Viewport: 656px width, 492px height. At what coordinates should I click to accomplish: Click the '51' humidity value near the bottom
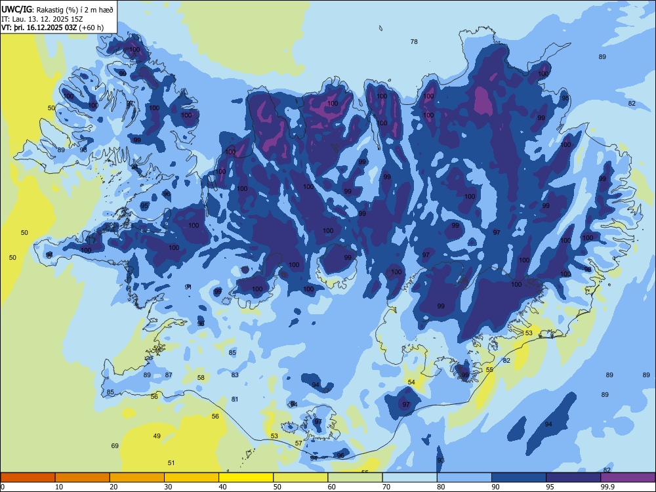[171, 462]
